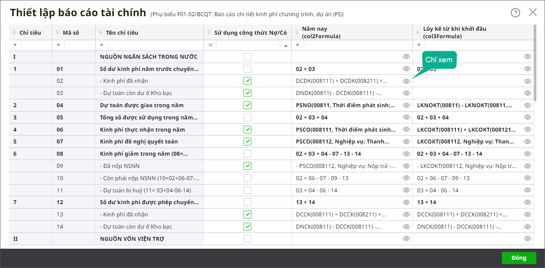
Task: Open filter operator '=' for Nợ/Có column
Action: (210, 45)
